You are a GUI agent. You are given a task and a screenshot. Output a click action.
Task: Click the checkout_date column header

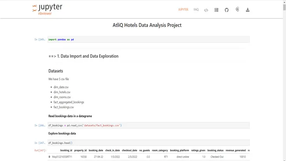click(129, 150)
